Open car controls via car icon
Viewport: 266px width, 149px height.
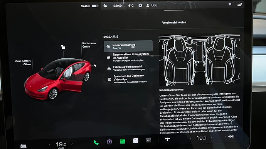click(x=24, y=146)
